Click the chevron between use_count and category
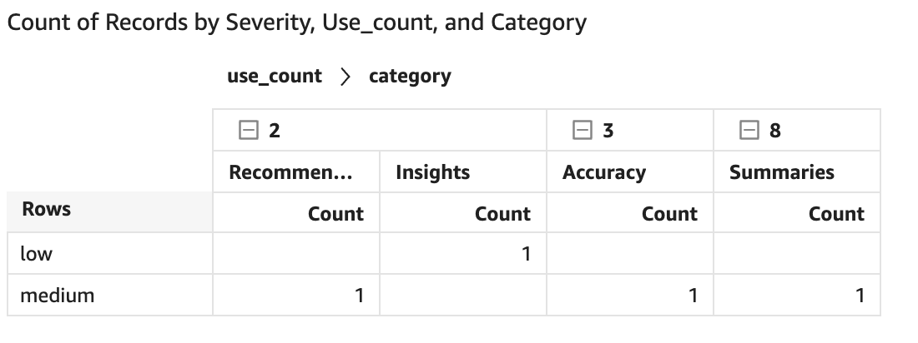 pos(346,77)
